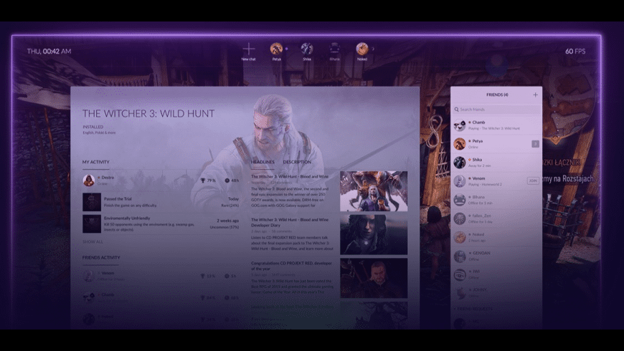Click the Search friends field
Viewport: 624px width, 351px height.
click(496, 110)
